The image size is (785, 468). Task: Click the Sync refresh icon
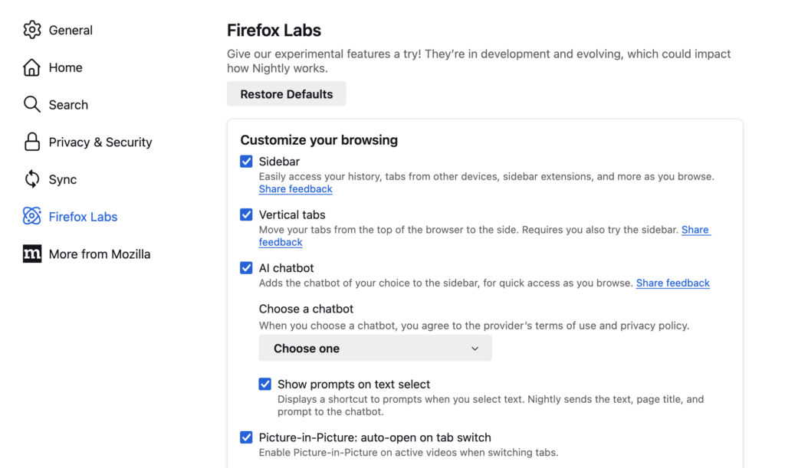click(32, 179)
